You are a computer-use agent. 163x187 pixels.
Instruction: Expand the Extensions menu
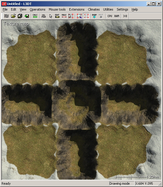coord(77,9)
